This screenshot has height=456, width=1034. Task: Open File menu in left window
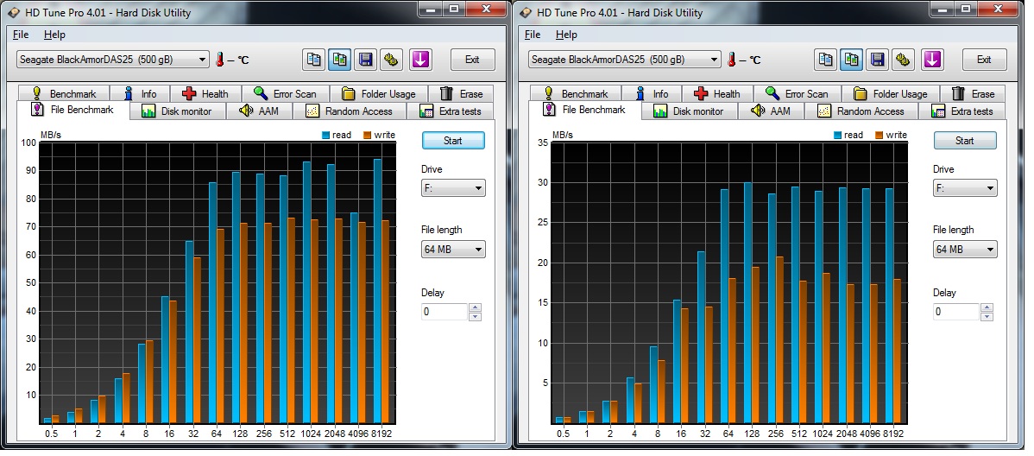point(21,35)
